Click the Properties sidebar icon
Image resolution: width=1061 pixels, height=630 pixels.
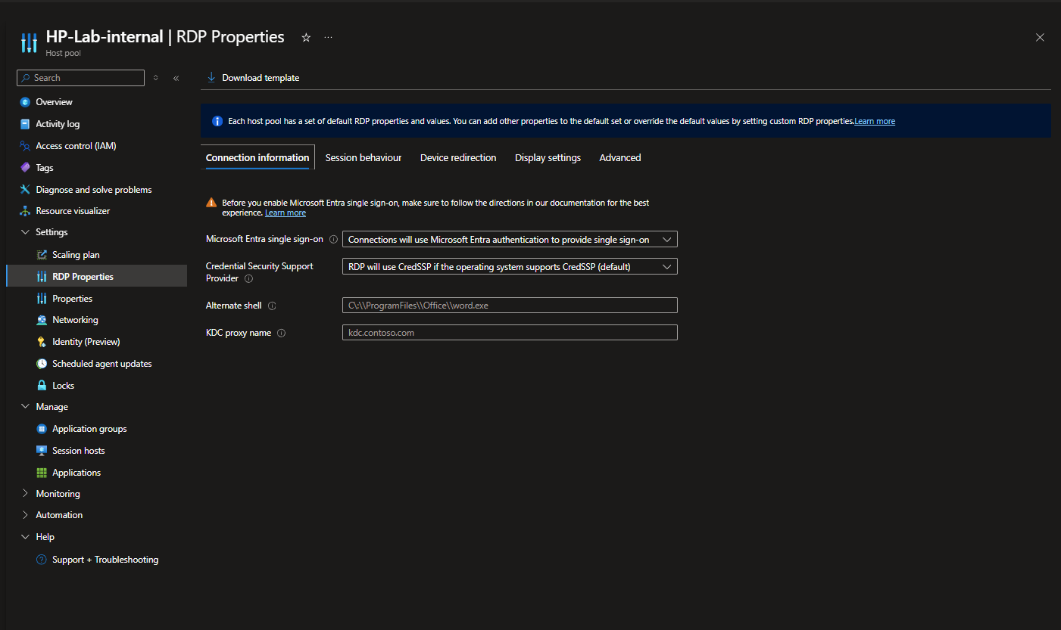click(x=42, y=299)
